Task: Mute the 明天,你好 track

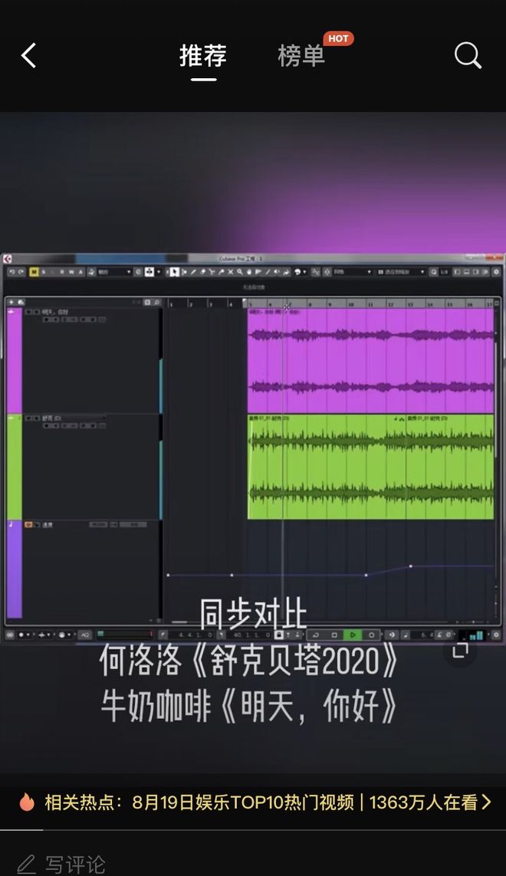Action: tap(28, 312)
